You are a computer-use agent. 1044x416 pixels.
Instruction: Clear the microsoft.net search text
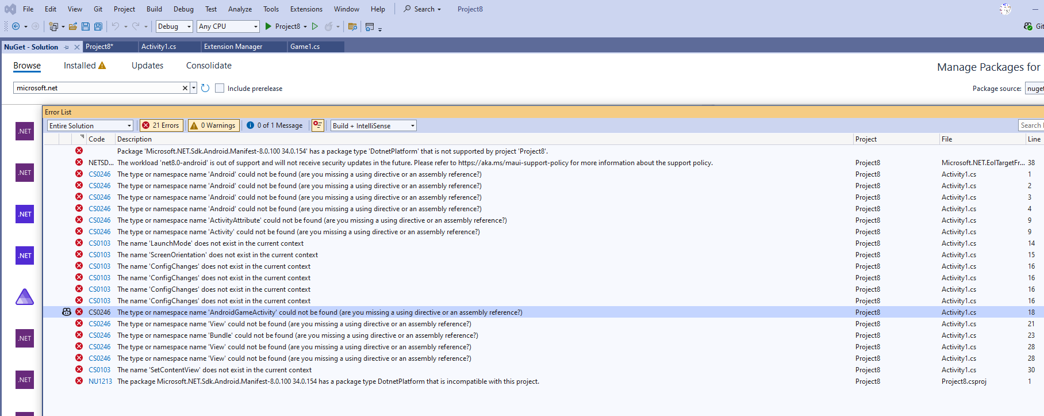pos(185,88)
